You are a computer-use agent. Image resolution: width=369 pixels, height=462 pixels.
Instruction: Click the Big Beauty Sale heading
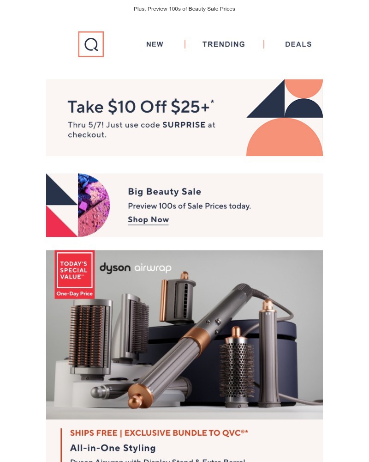point(165,192)
